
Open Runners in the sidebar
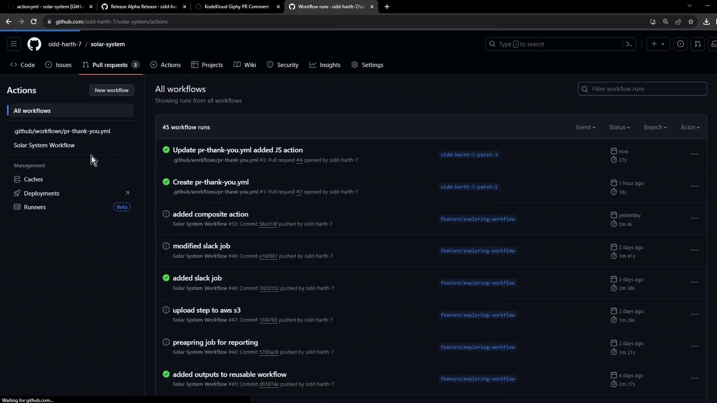pyautogui.click(x=35, y=207)
